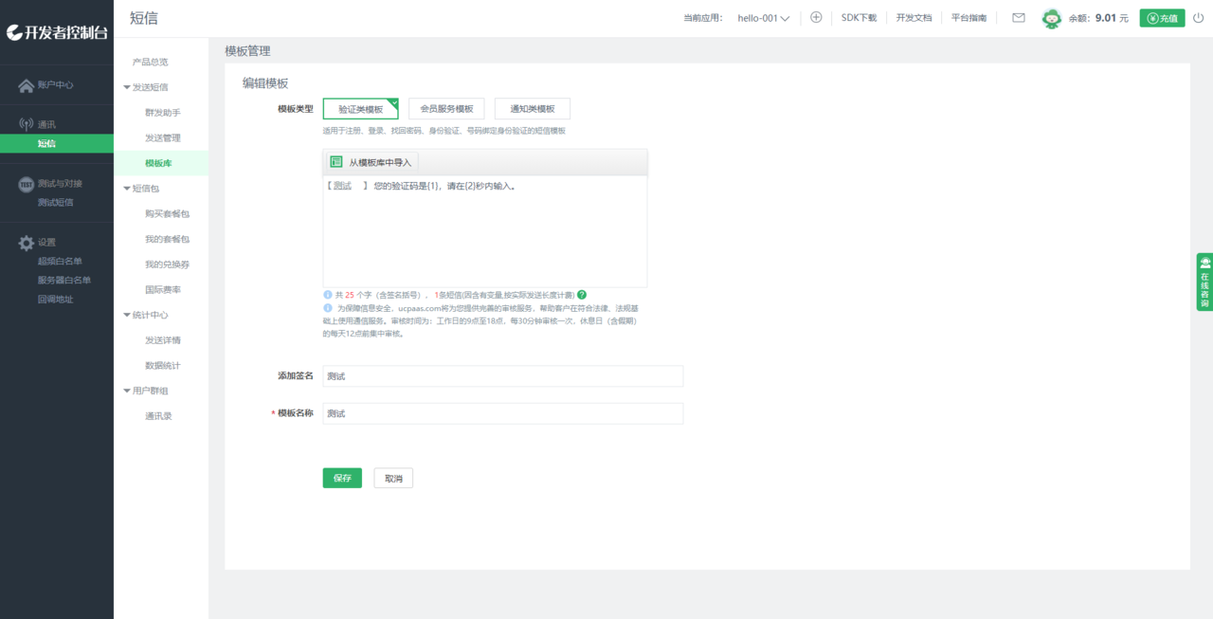Open 服务器白名单 settings
Viewport: 1213px width, 619px height.
[64, 280]
